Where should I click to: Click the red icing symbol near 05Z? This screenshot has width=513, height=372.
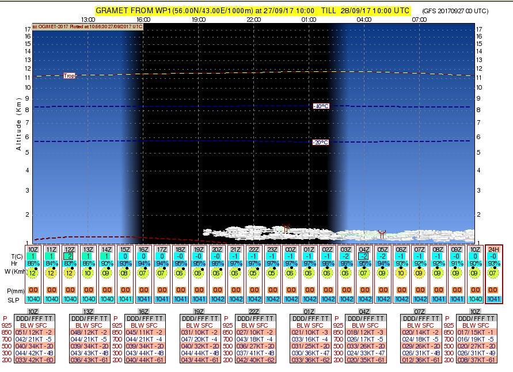[381, 233]
